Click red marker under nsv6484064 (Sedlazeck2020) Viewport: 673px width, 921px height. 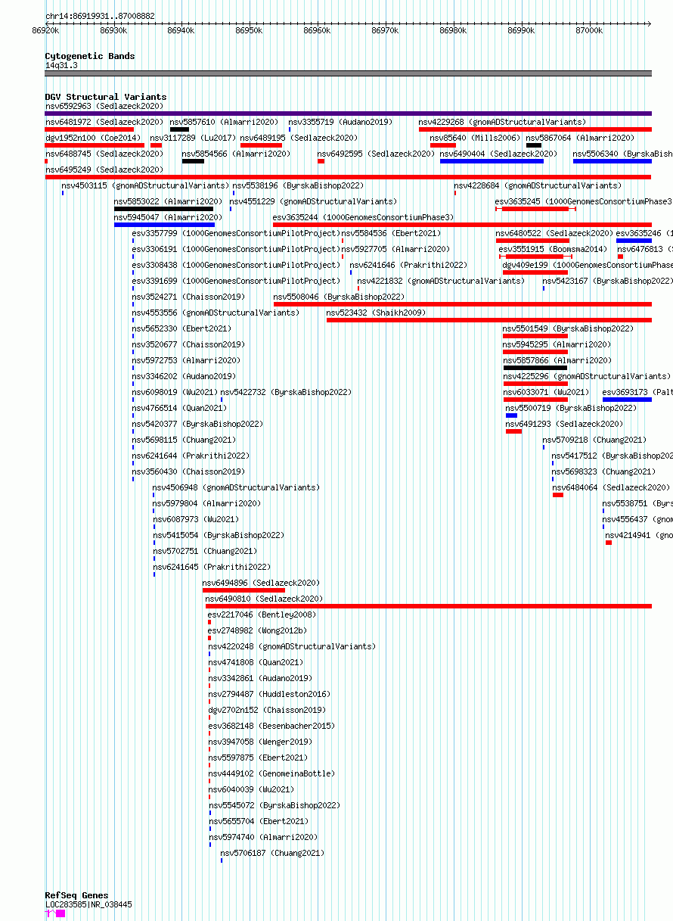[558, 495]
